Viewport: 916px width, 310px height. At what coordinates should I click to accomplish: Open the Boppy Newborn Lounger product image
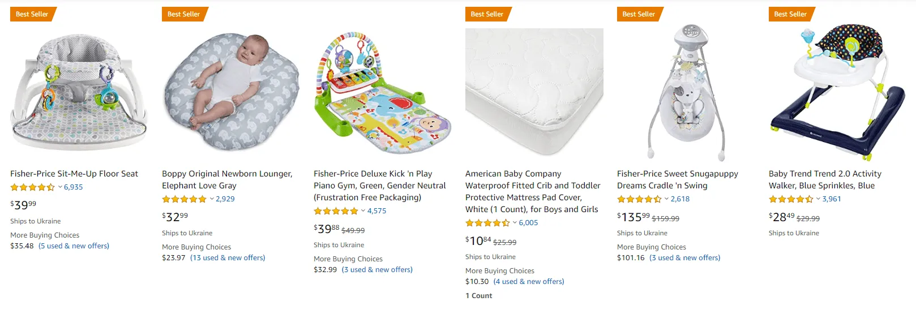(x=230, y=93)
